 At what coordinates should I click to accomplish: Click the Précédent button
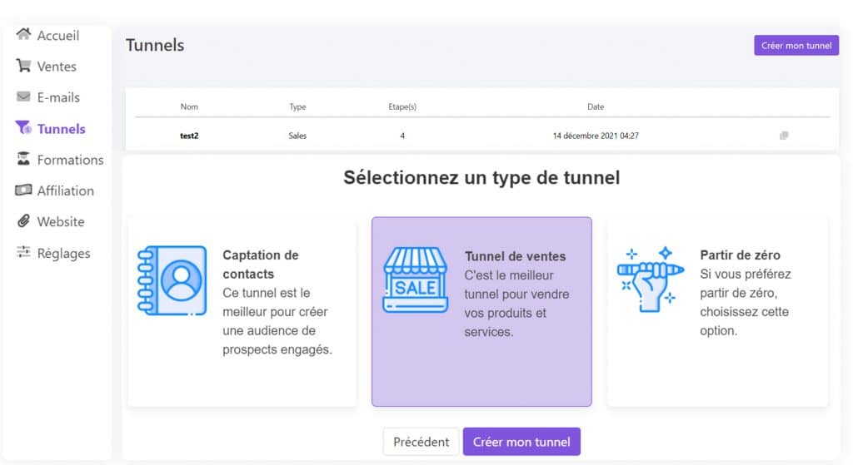tap(421, 442)
